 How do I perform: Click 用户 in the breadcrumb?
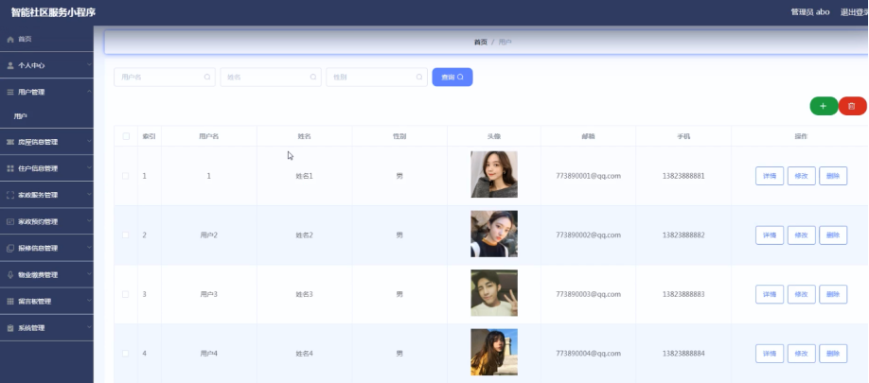505,42
